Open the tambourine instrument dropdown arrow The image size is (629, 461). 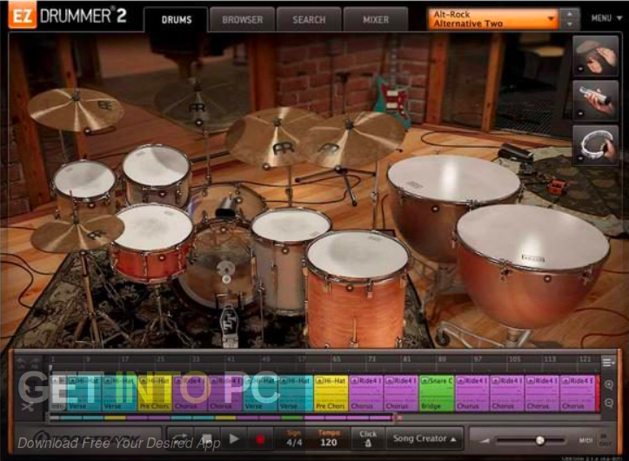pos(580,158)
